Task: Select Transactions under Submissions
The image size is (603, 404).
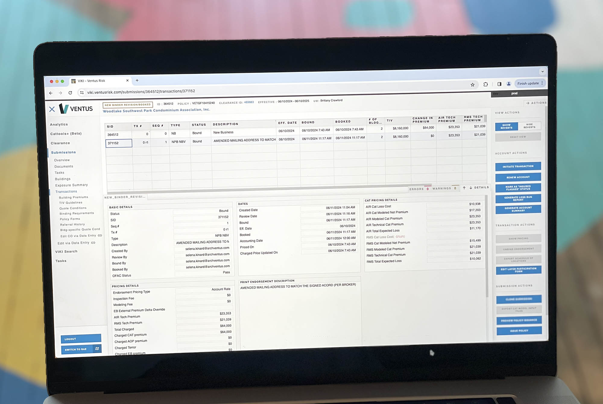Action: (66, 192)
